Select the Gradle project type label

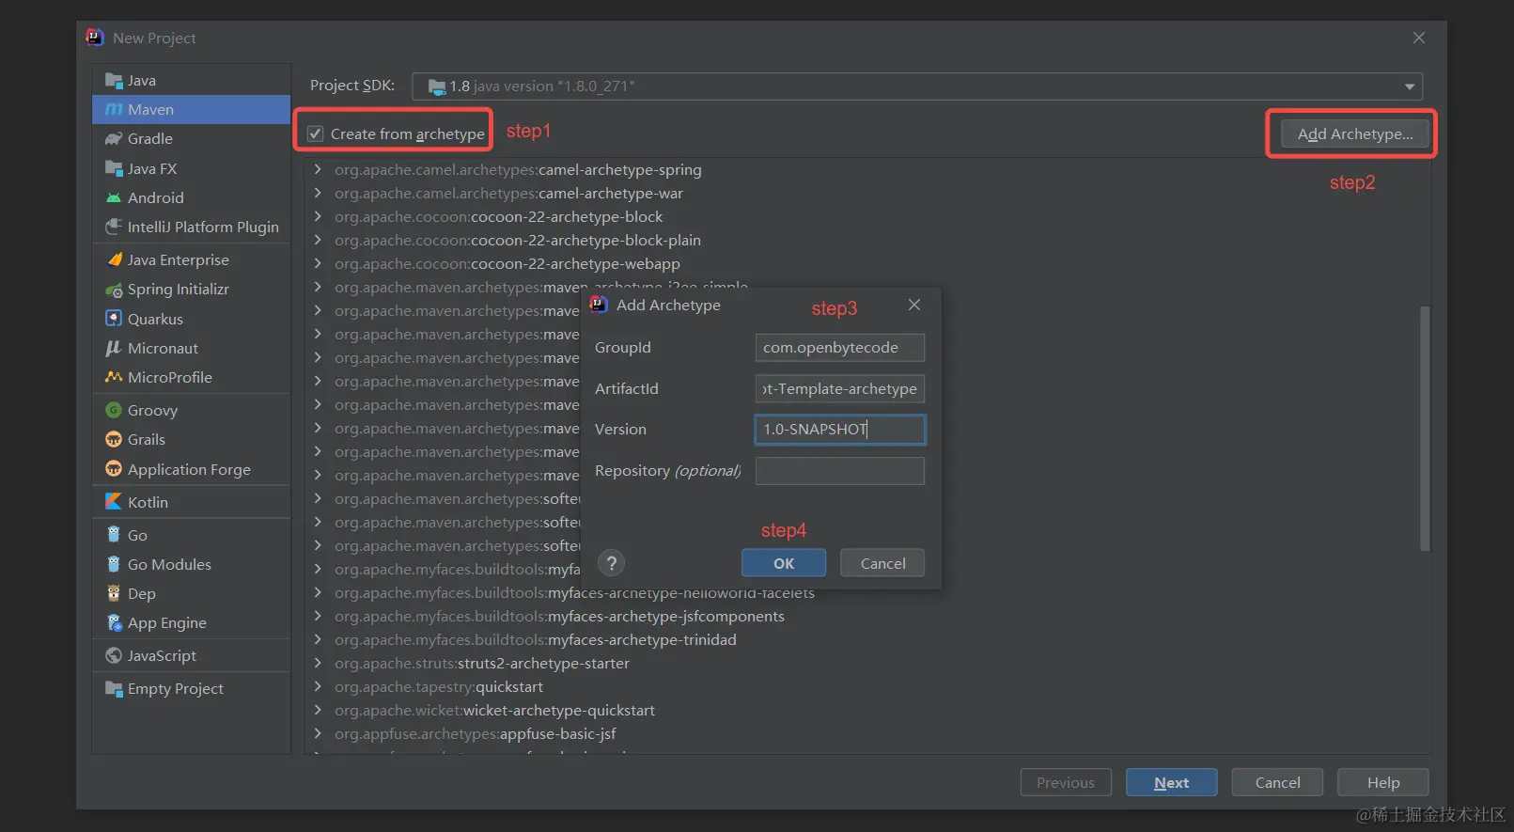150,138
